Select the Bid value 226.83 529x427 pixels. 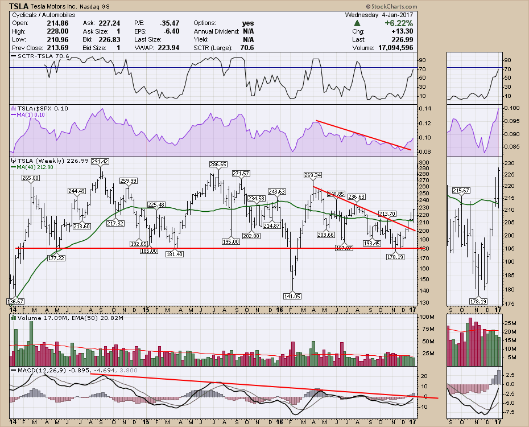pos(109,39)
